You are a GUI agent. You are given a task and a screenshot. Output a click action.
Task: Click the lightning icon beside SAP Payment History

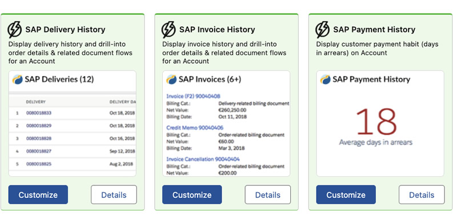(x=322, y=30)
